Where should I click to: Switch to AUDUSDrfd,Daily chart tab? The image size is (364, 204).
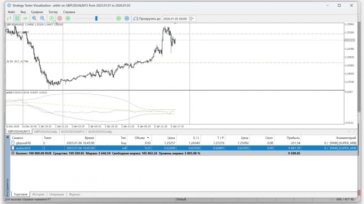pos(100,131)
